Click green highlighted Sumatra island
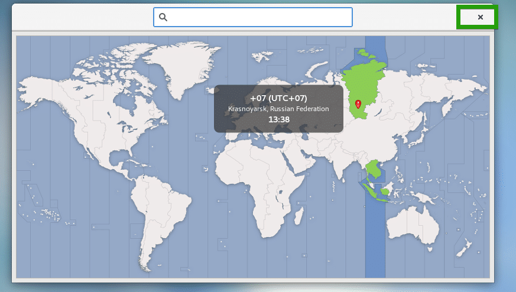 click(x=371, y=191)
